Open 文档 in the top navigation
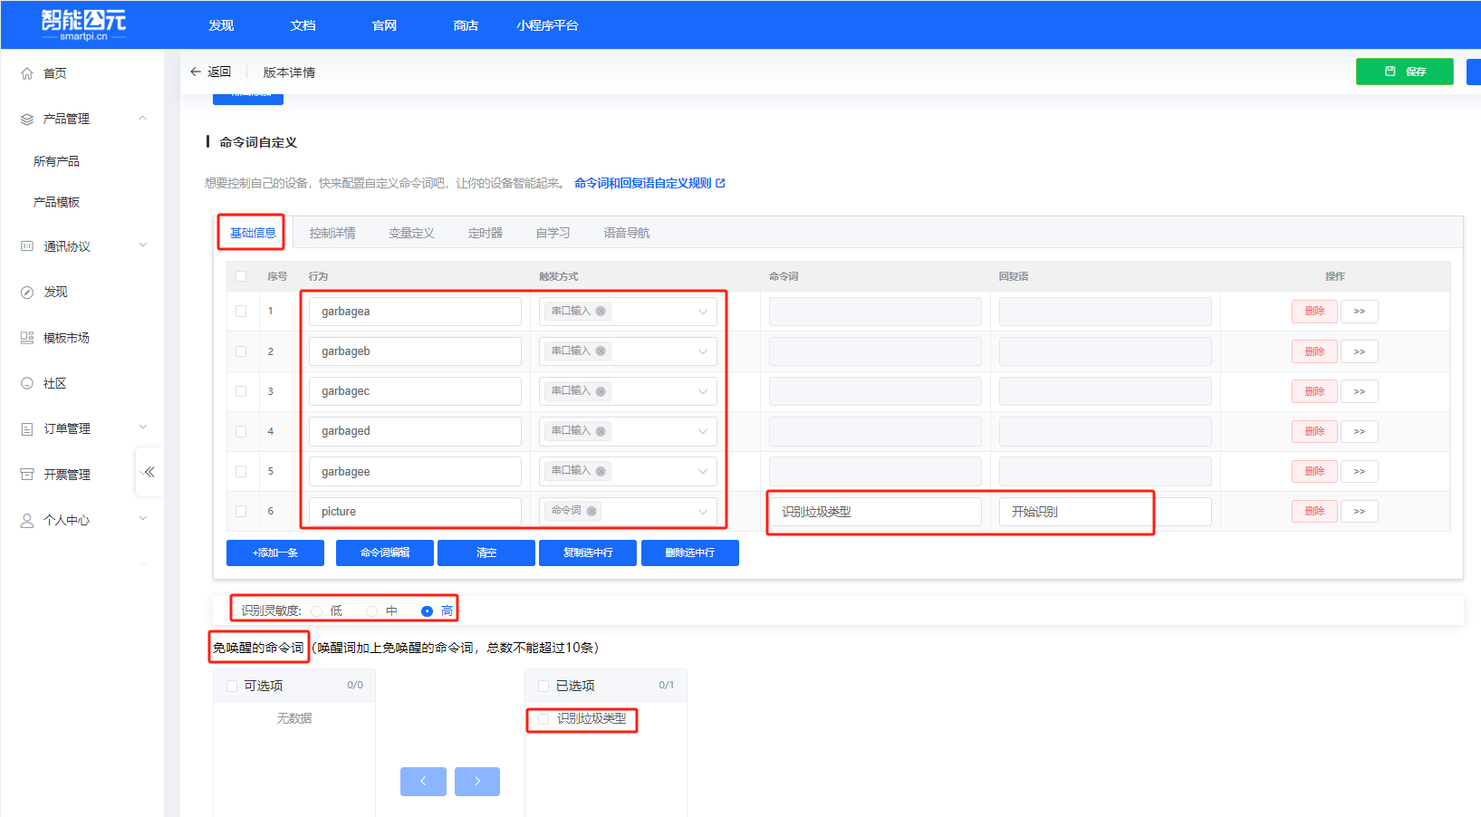 pos(303,25)
